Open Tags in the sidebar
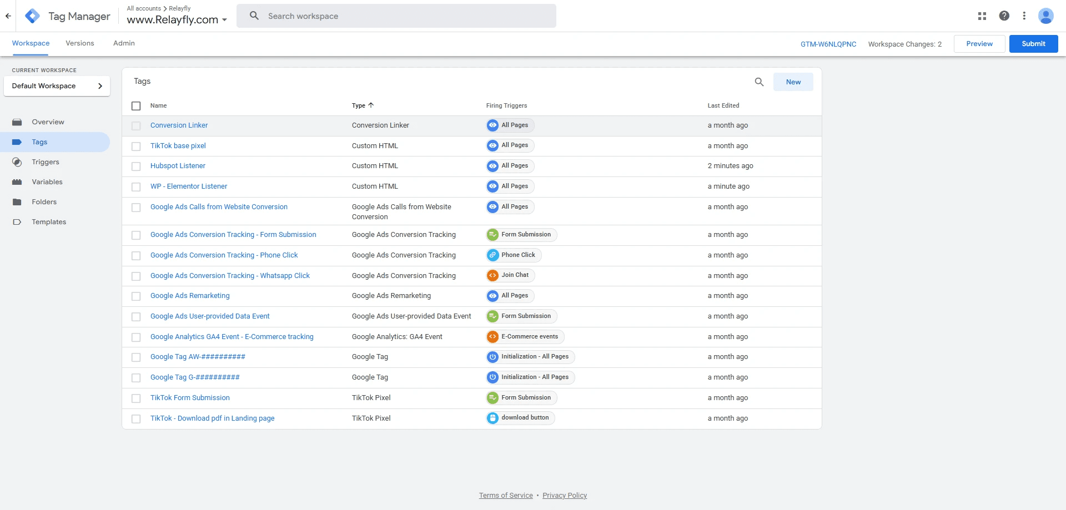 (55, 142)
